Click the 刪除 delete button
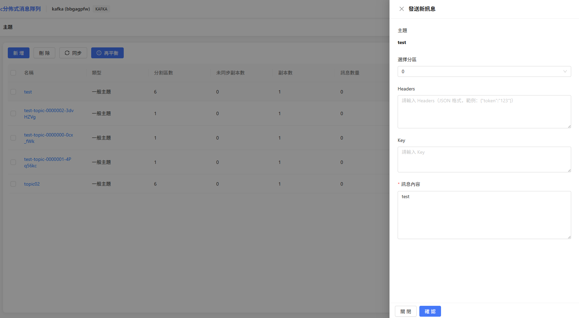579x318 pixels. 44,53
